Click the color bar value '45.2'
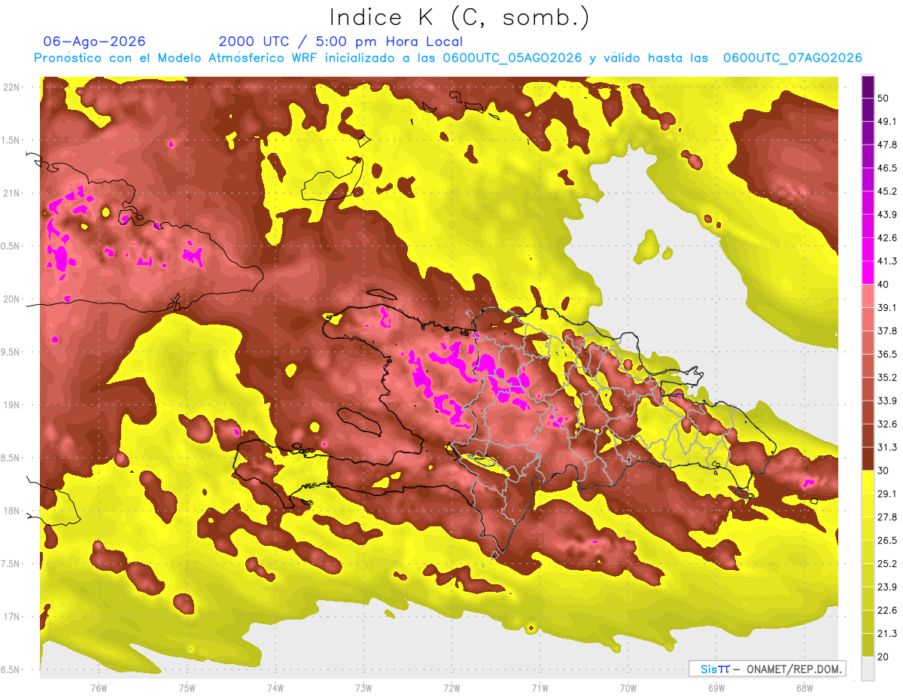 [x=887, y=191]
